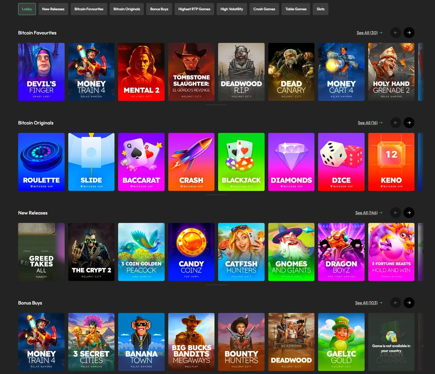
Task: Open the Banana Town game
Action: (141, 342)
